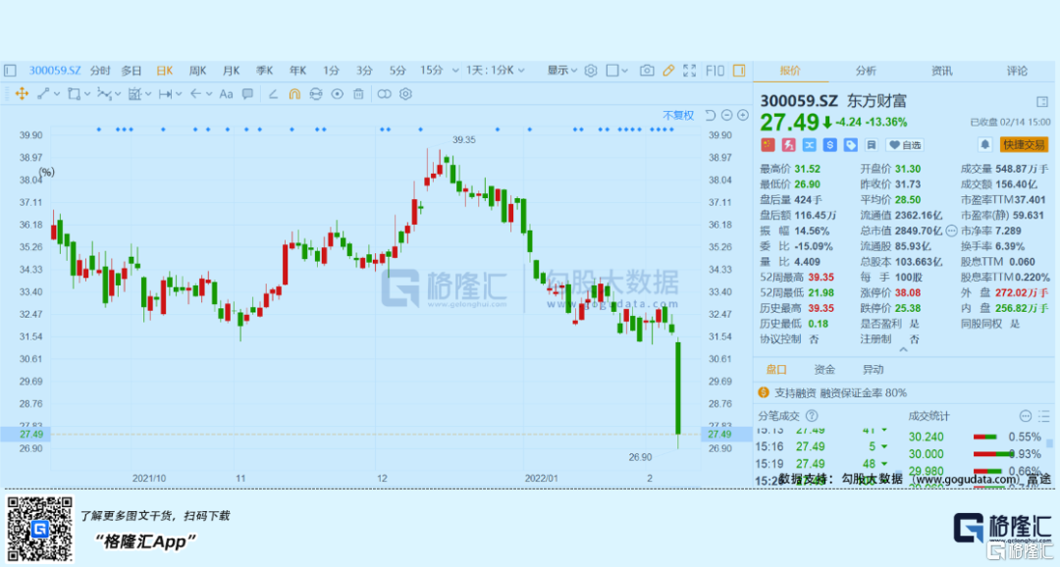Click the blue dollar sign icon
Viewport: 1060px width, 567px height.
click(830, 144)
